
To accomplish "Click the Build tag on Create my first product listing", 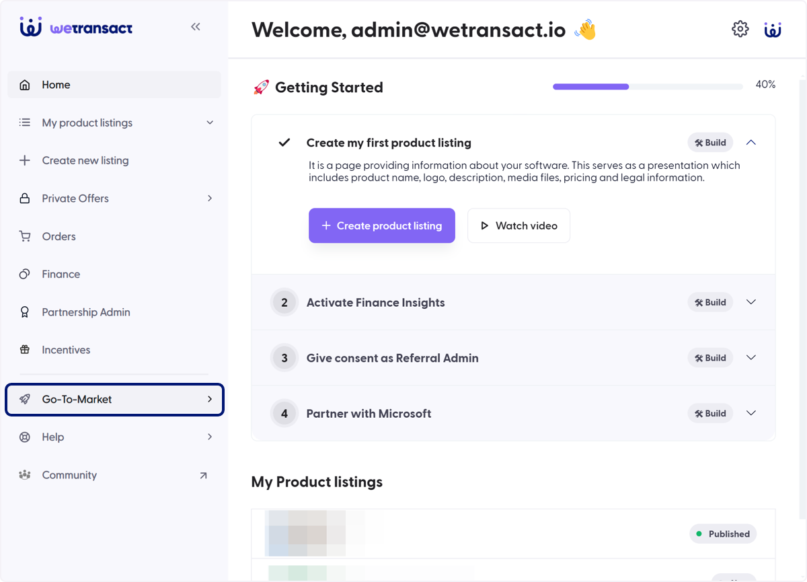I will (x=710, y=143).
